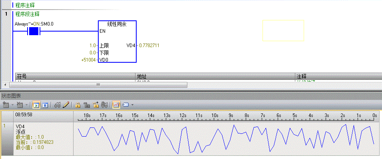The image size is (382, 159).
Task: Click the single read (glasses) icon
Action: [58, 105]
